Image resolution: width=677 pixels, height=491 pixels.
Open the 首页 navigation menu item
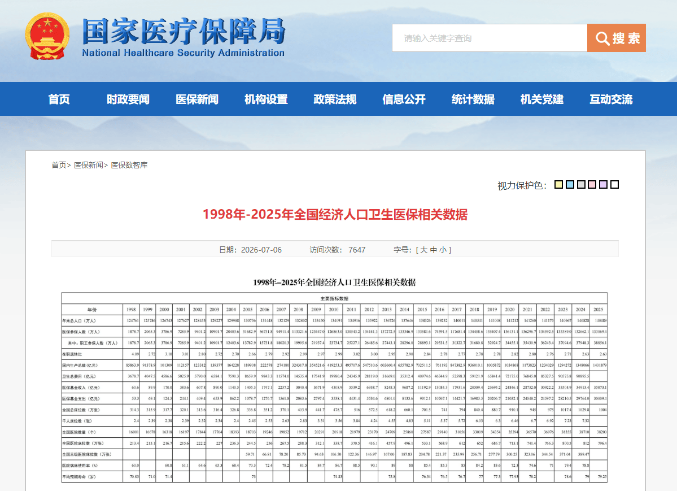[59, 99]
